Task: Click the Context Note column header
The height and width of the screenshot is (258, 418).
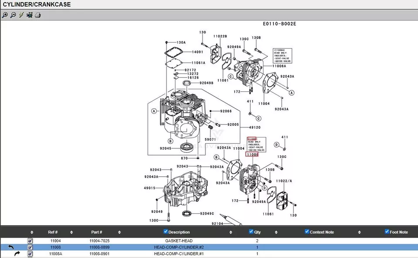Action: coord(322,232)
